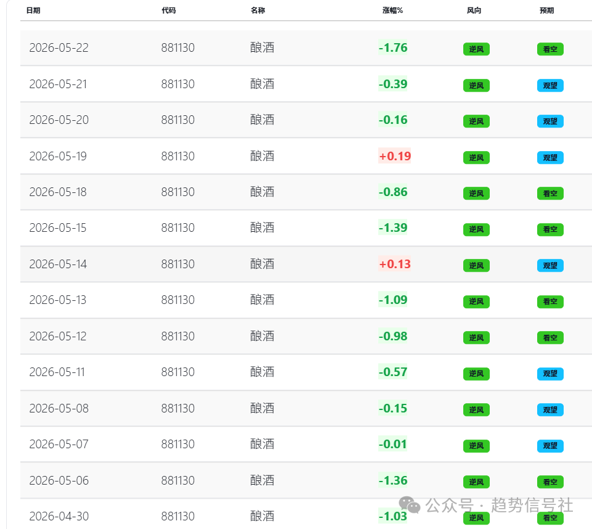592x529 pixels.
Task: Click 观望 badge in 2026-05-11 row
Action: click(x=550, y=374)
